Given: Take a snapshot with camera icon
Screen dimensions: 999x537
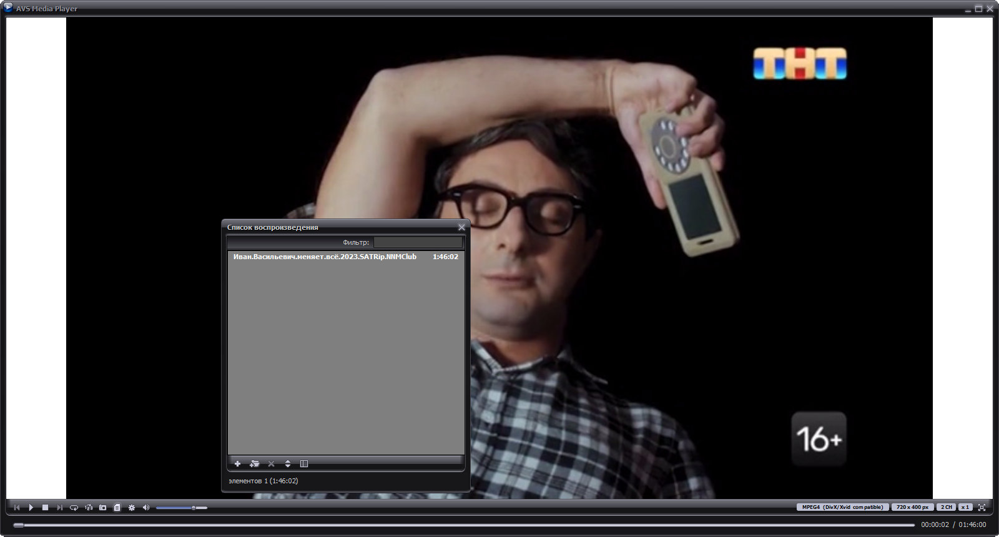Looking at the screenshot, I should pyautogui.click(x=103, y=508).
